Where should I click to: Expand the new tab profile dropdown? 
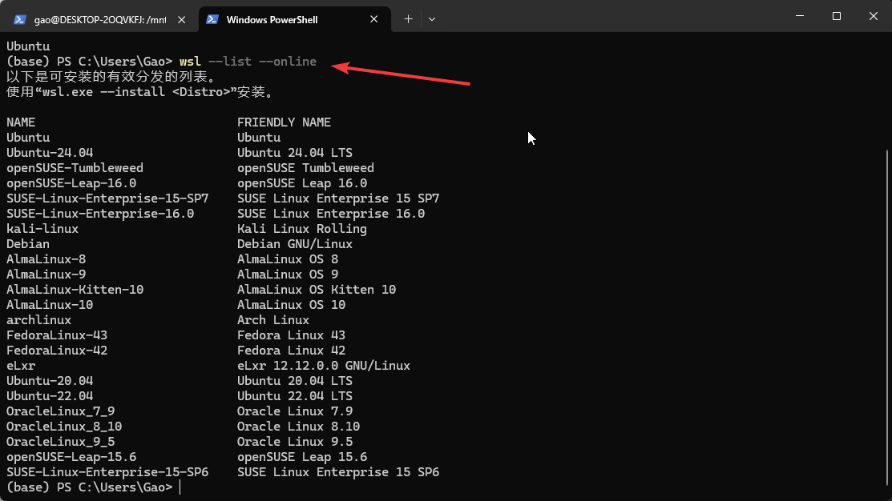click(x=432, y=18)
